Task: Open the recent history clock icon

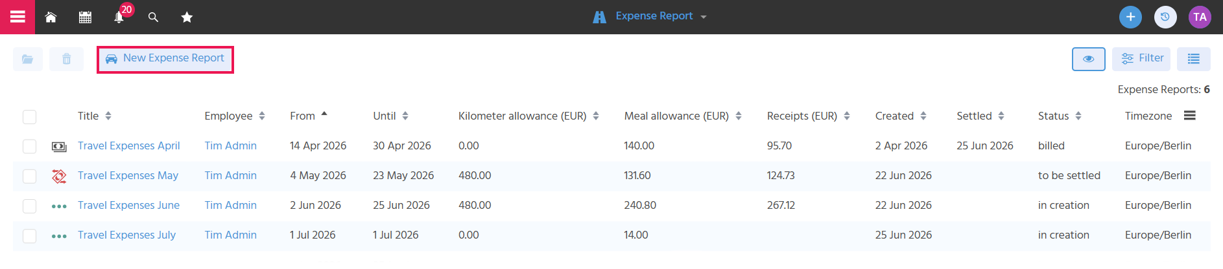Action: point(1165,17)
